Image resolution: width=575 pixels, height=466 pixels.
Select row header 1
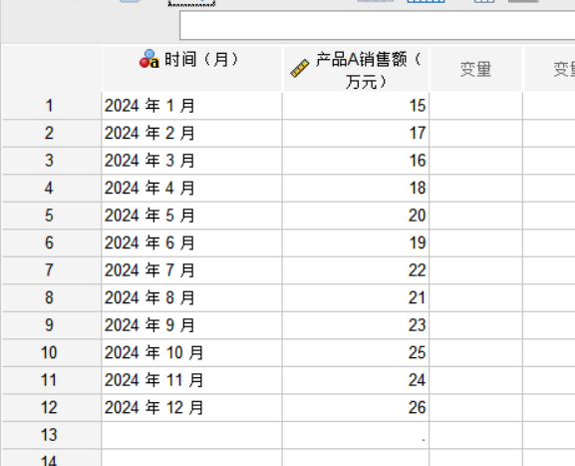[52, 106]
